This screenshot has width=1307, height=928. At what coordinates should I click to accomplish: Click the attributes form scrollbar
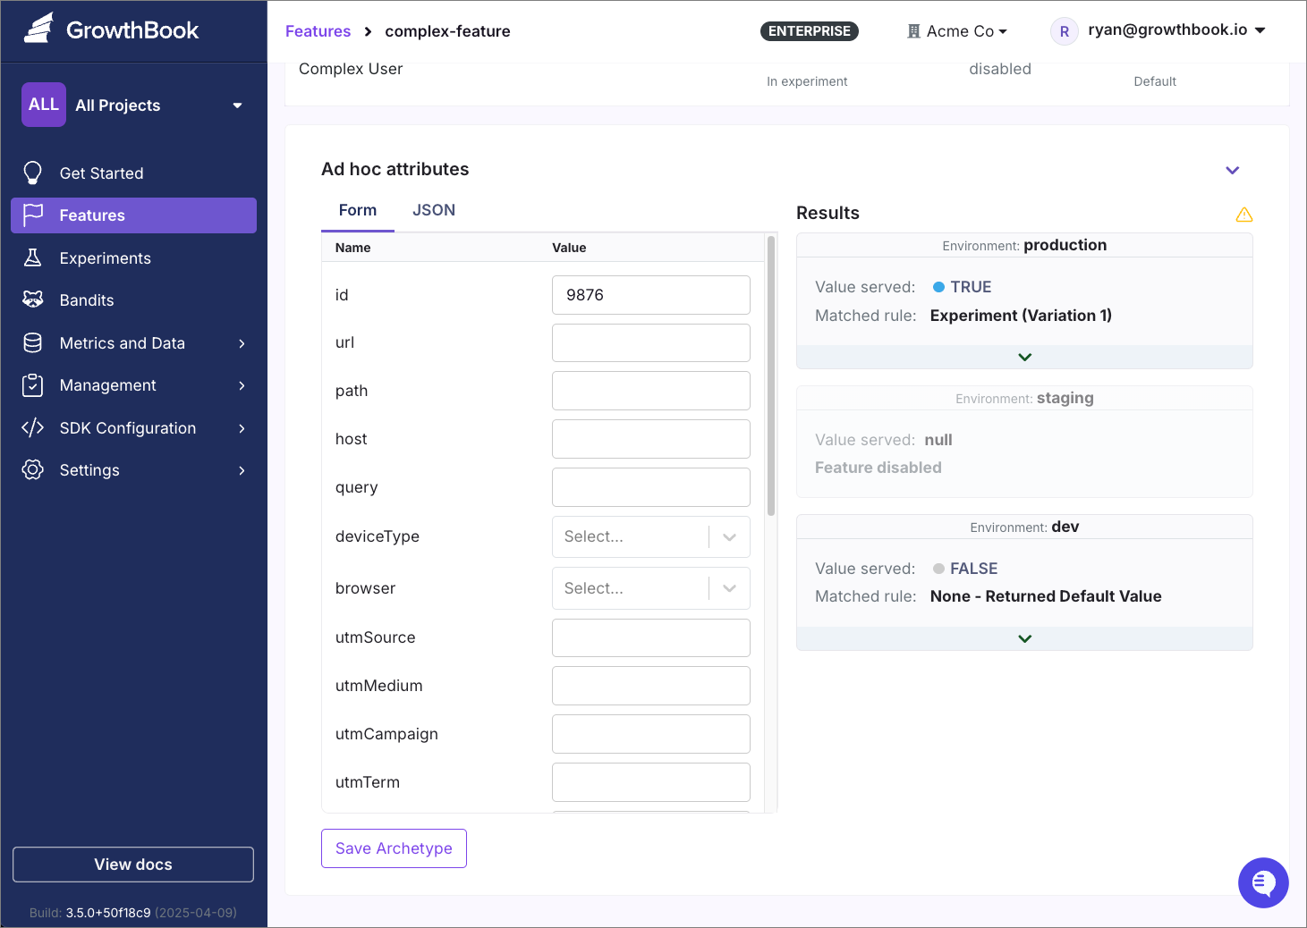771,375
